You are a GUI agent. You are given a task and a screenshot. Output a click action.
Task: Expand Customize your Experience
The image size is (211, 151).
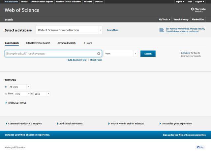tap(175, 123)
